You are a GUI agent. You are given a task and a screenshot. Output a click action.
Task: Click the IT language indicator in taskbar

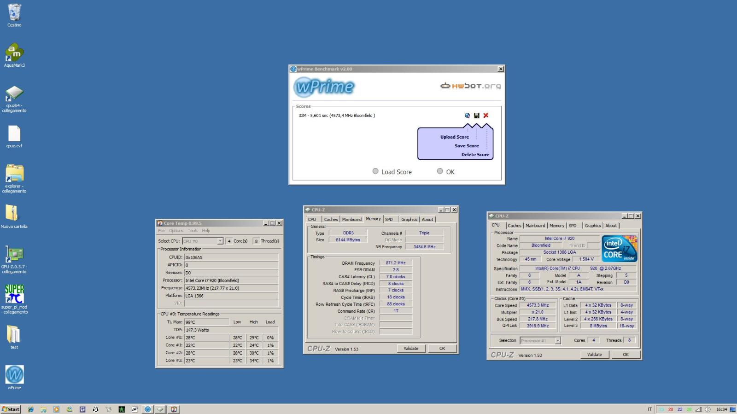(650, 409)
